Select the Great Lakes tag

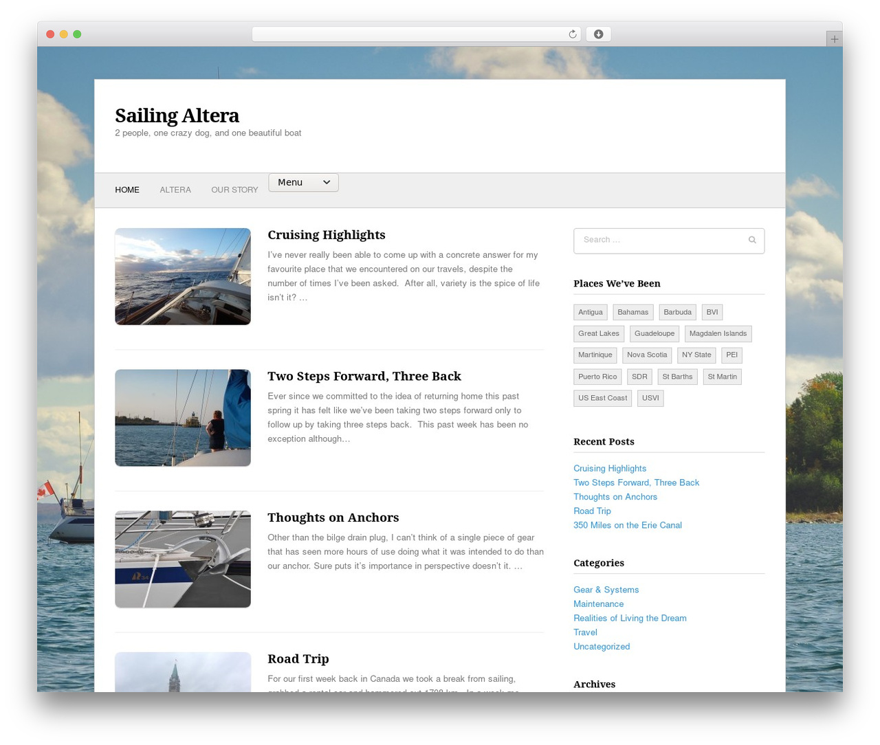[599, 333]
